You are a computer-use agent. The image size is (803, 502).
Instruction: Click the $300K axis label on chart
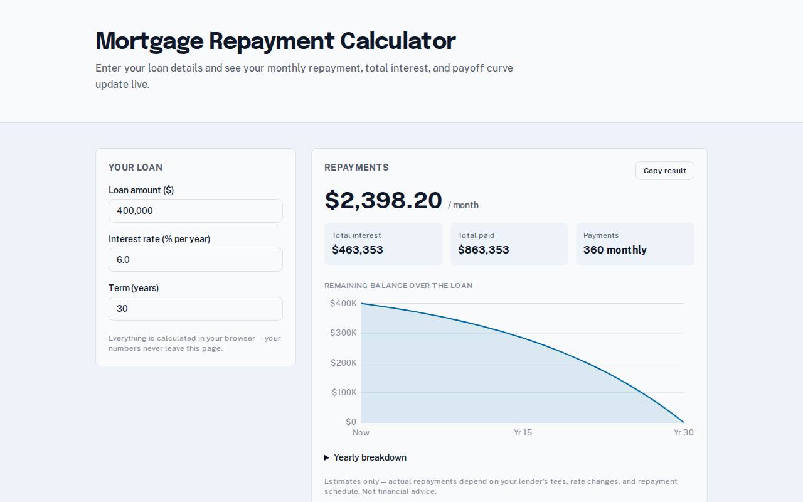tap(343, 333)
